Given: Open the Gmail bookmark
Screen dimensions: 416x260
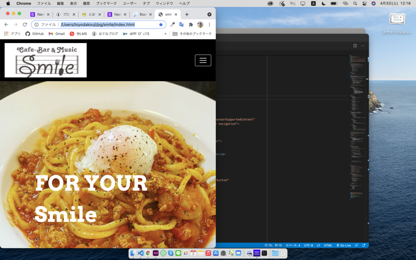Looking at the screenshot, I should click(x=57, y=34).
